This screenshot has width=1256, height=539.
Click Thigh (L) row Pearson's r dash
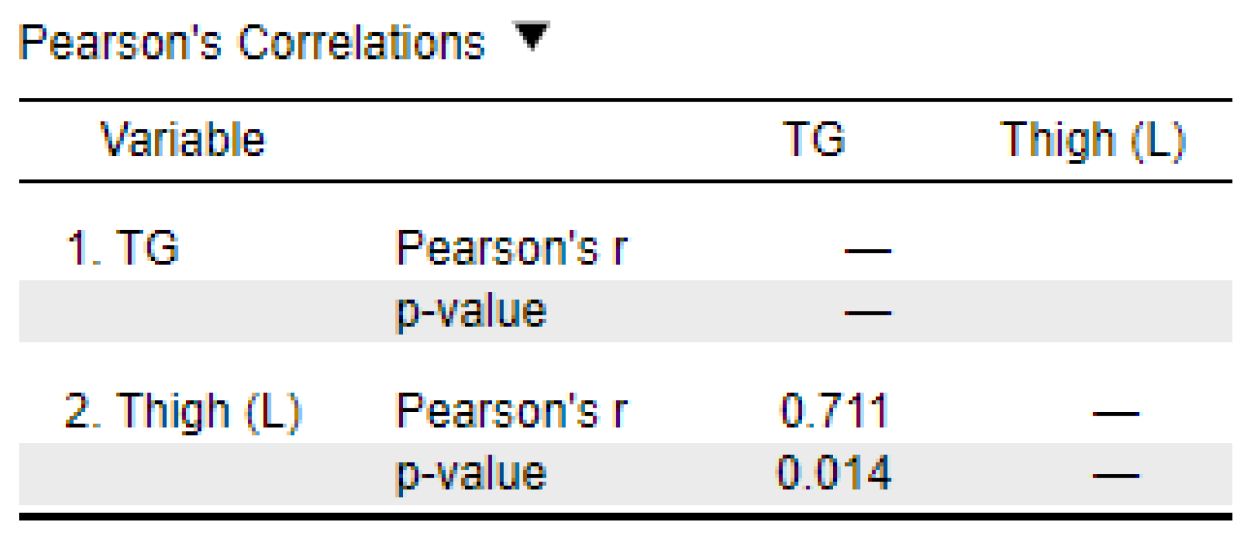(x=1115, y=413)
